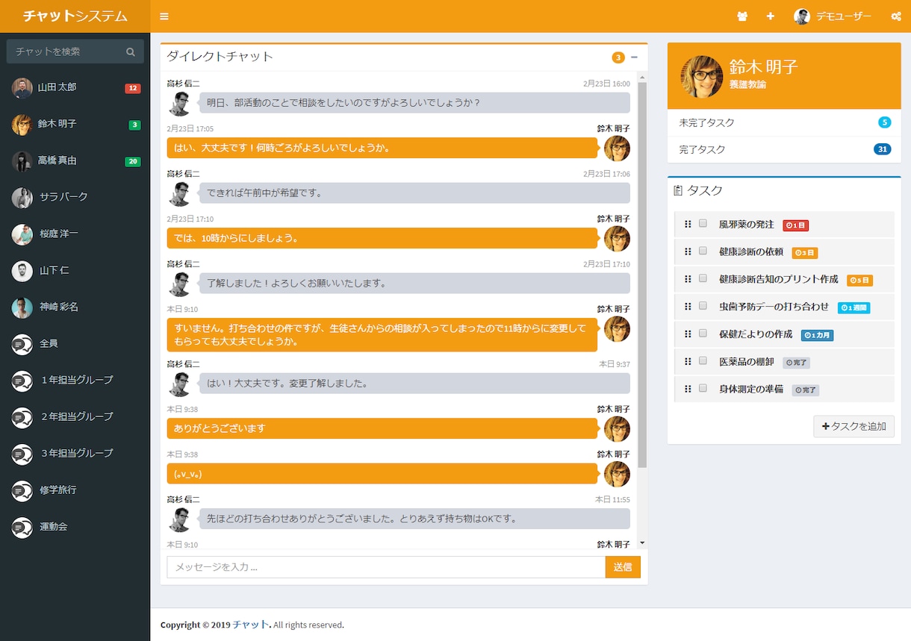The height and width of the screenshot is (641, 911).
Task: Open chat with 山田 太郎
Action: point(75,88)
